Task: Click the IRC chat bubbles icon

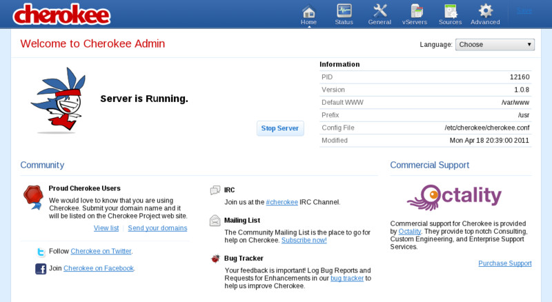Action: [x=215, y=190]
